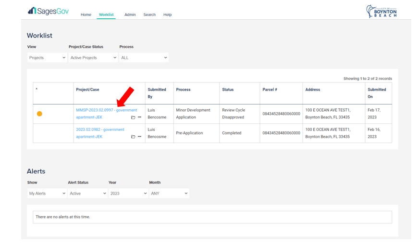Open the Show dropdown set to My Alerts
The height and width of the screenshot is (246, 418).
pos(47,194)
